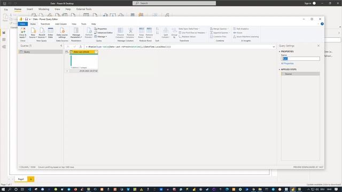This screenshot has width=342, height=192.
Task: Collapse the PROPERTIES section
Action: pyautogui.click(x=279, y=52)
